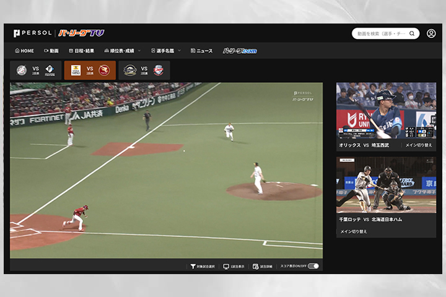
Task: Select the Hawks vs Eagles game tab
Action: tap(90, 70)
